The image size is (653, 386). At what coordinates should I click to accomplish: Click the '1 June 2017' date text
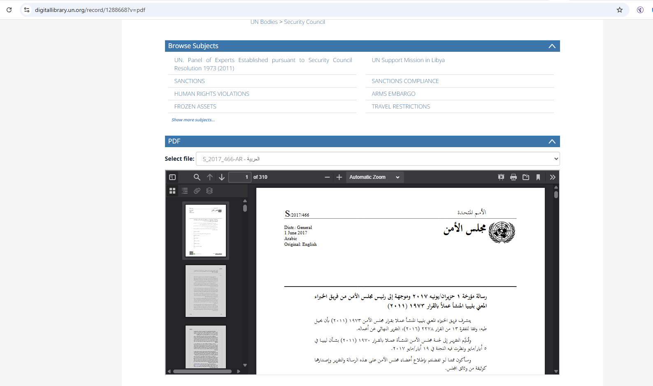(295, 233)
